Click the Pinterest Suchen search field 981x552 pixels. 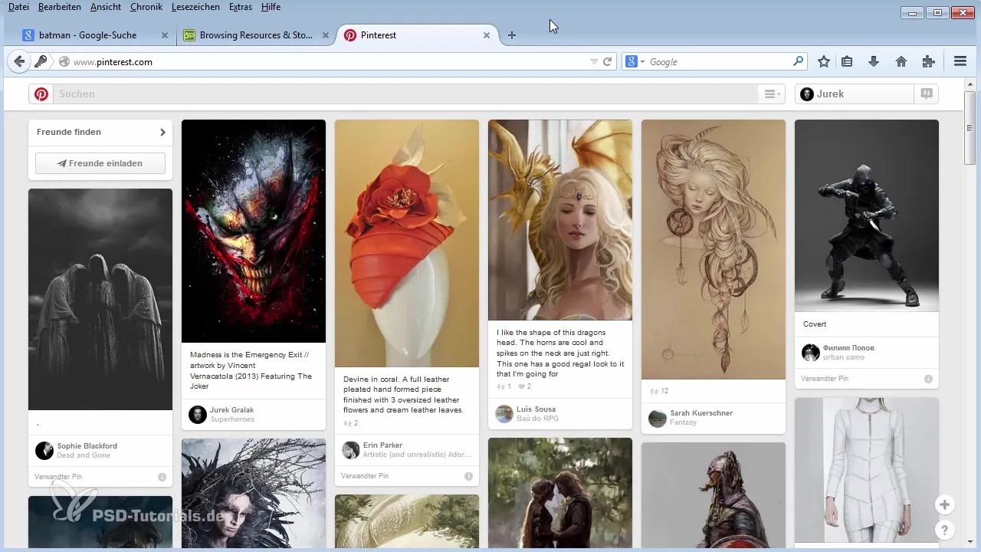[406, 94]
